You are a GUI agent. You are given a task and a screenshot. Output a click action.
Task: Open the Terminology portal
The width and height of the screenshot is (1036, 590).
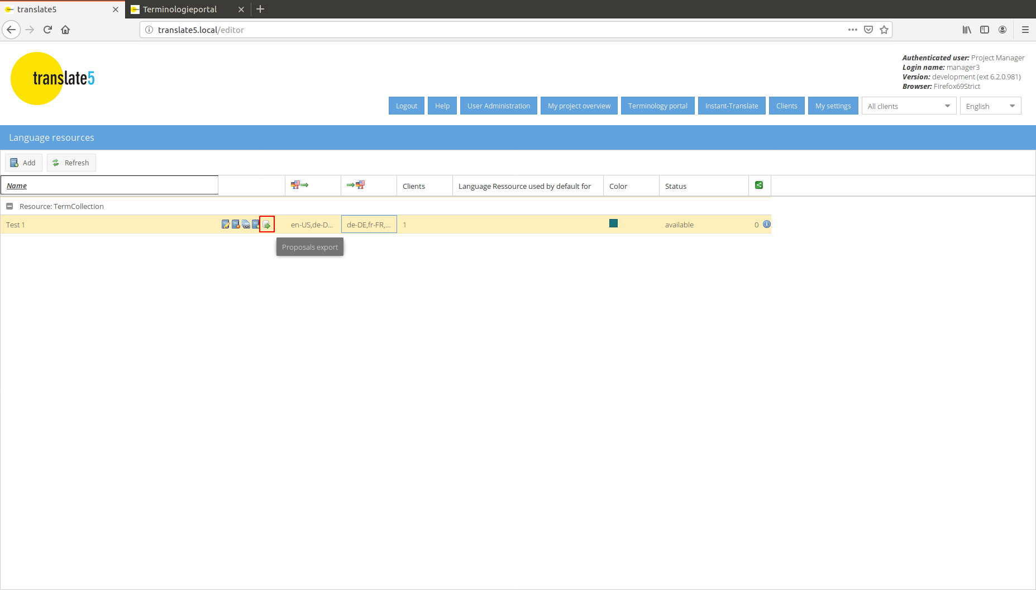[658, 106]
